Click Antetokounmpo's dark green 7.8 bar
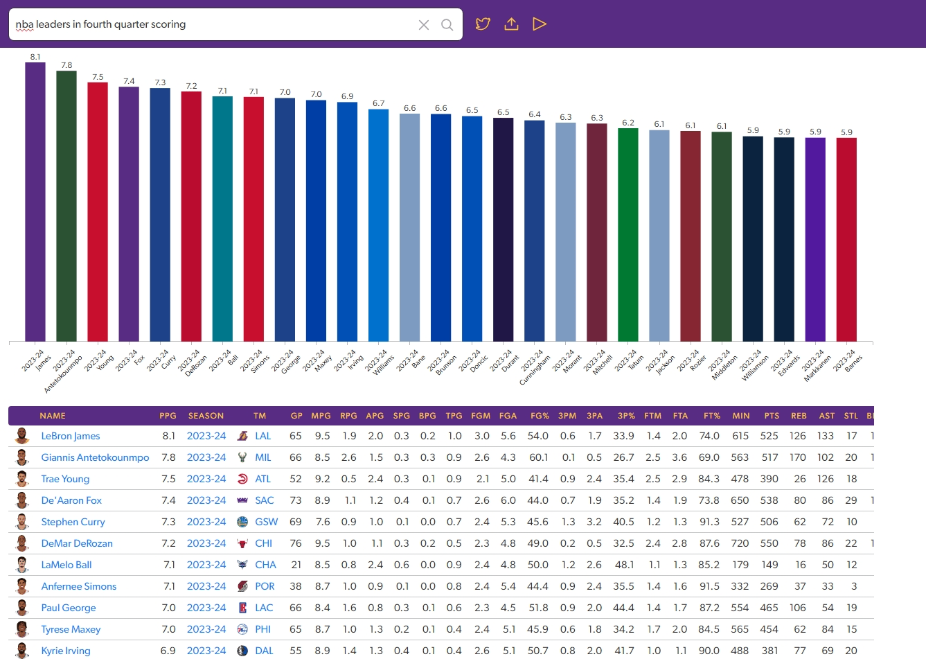The image size is (926, 659). tap(66, 207)
